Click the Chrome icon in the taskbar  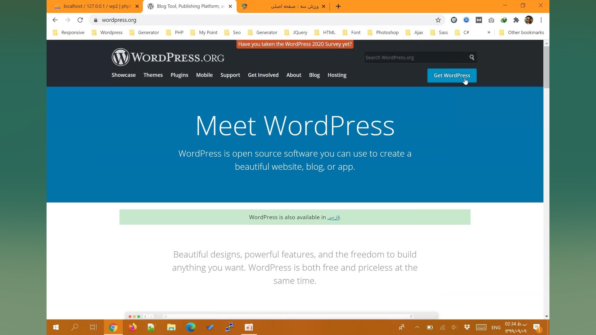[113, 327]
